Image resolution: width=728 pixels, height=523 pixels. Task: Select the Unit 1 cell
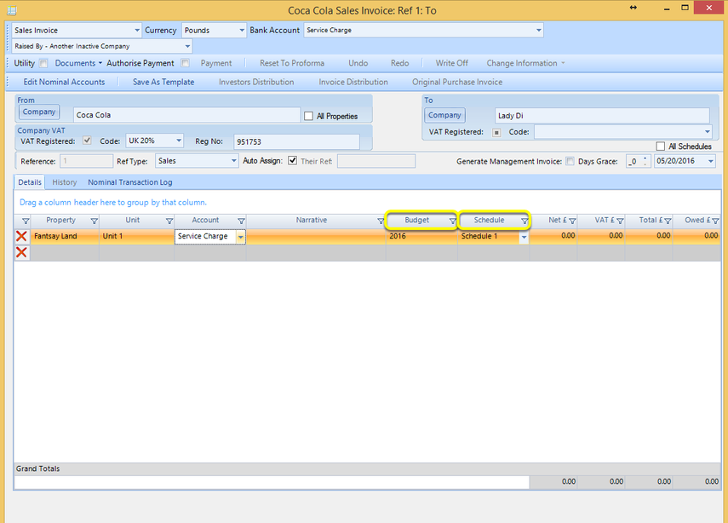tap(136, 237)
